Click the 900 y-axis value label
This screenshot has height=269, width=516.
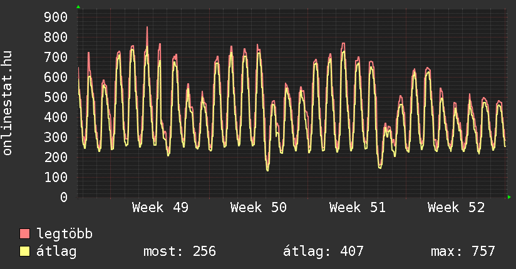pos(55,17)
